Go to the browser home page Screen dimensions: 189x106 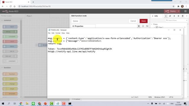[x=14, y=6]
